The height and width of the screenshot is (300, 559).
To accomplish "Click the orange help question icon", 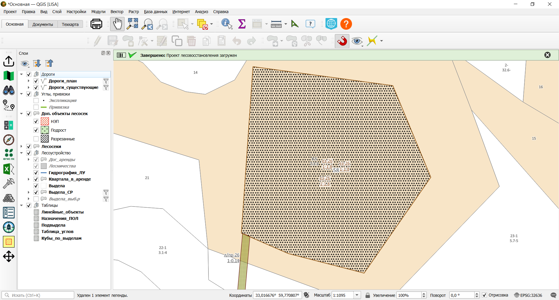I will 346,24.
